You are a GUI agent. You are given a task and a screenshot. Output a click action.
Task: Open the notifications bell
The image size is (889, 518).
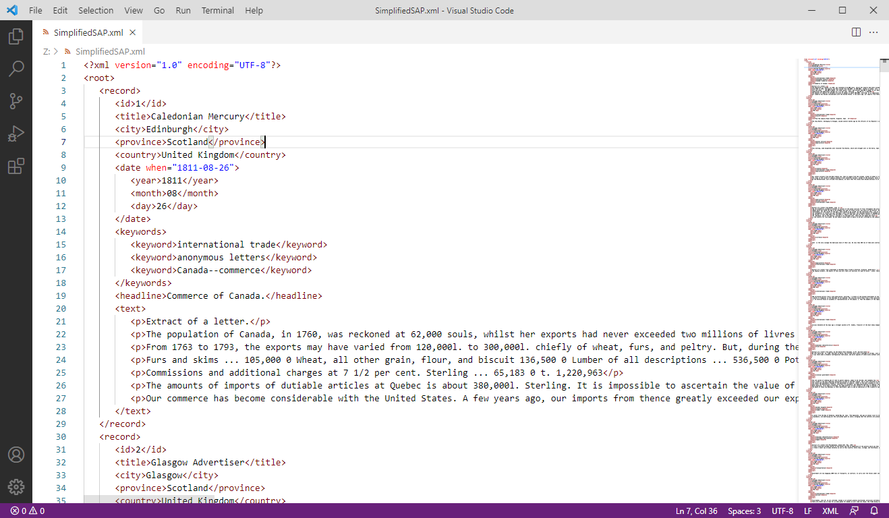873,511
